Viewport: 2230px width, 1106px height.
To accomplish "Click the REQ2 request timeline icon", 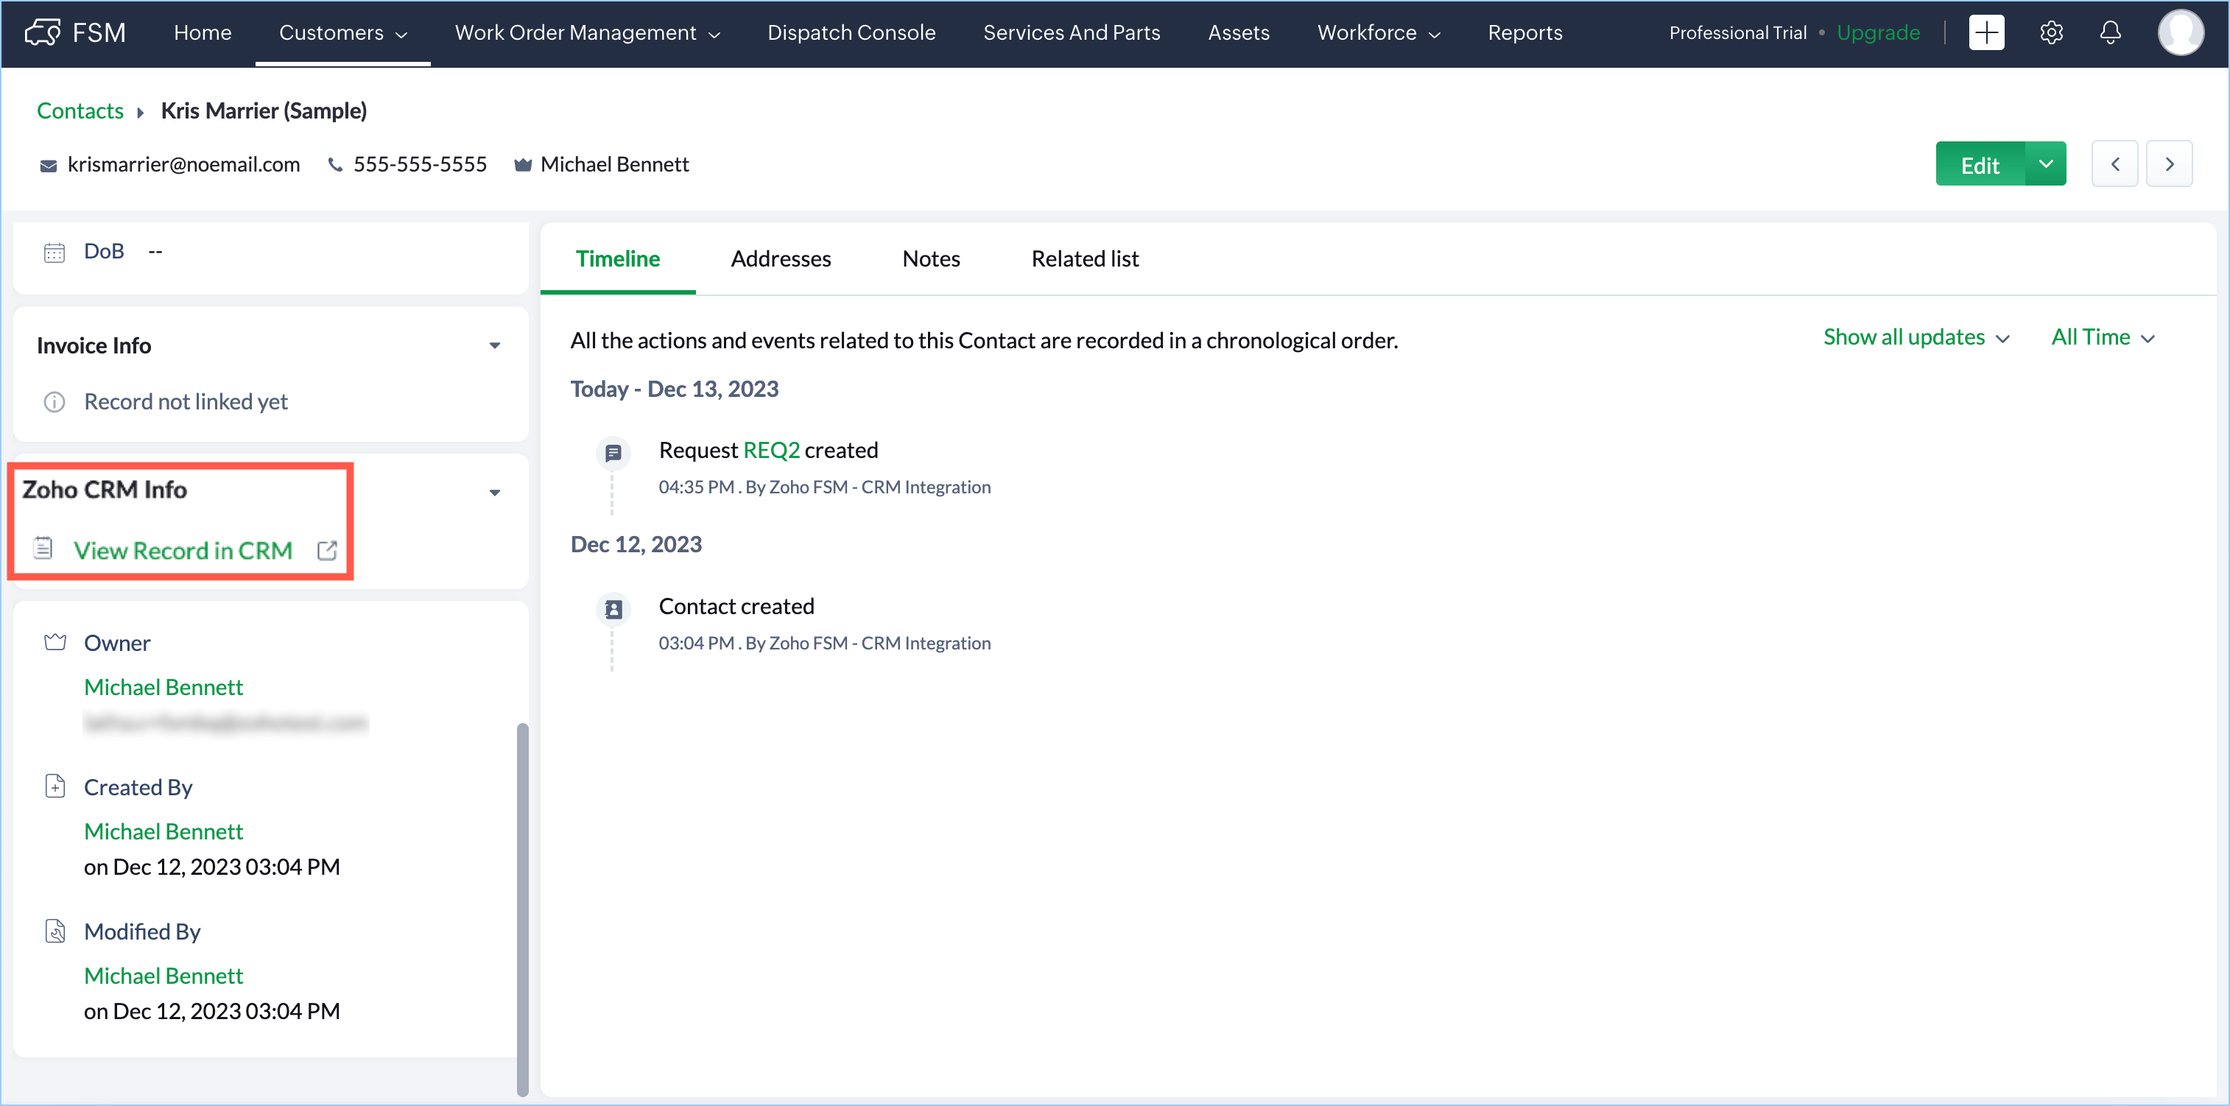I will coord(613,451).
